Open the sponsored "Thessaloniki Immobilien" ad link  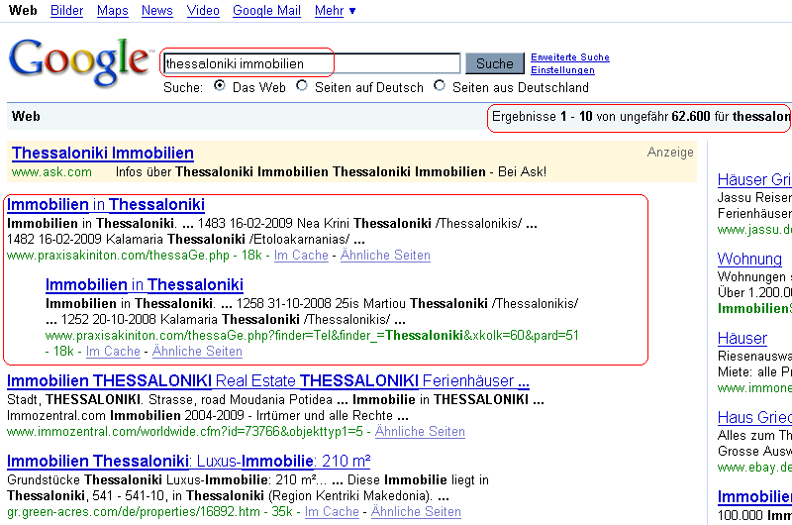click(x=103, y=154)
